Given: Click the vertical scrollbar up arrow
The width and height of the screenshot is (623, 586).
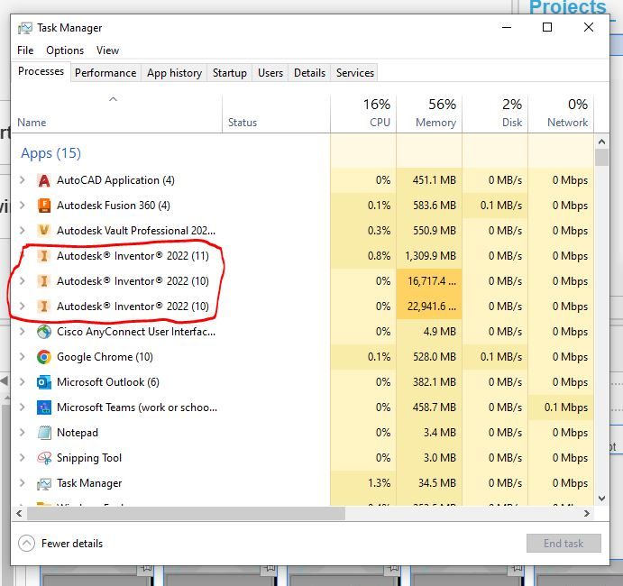Looking at the screenshot, I should pyautogui.click(x=601, y=142).
